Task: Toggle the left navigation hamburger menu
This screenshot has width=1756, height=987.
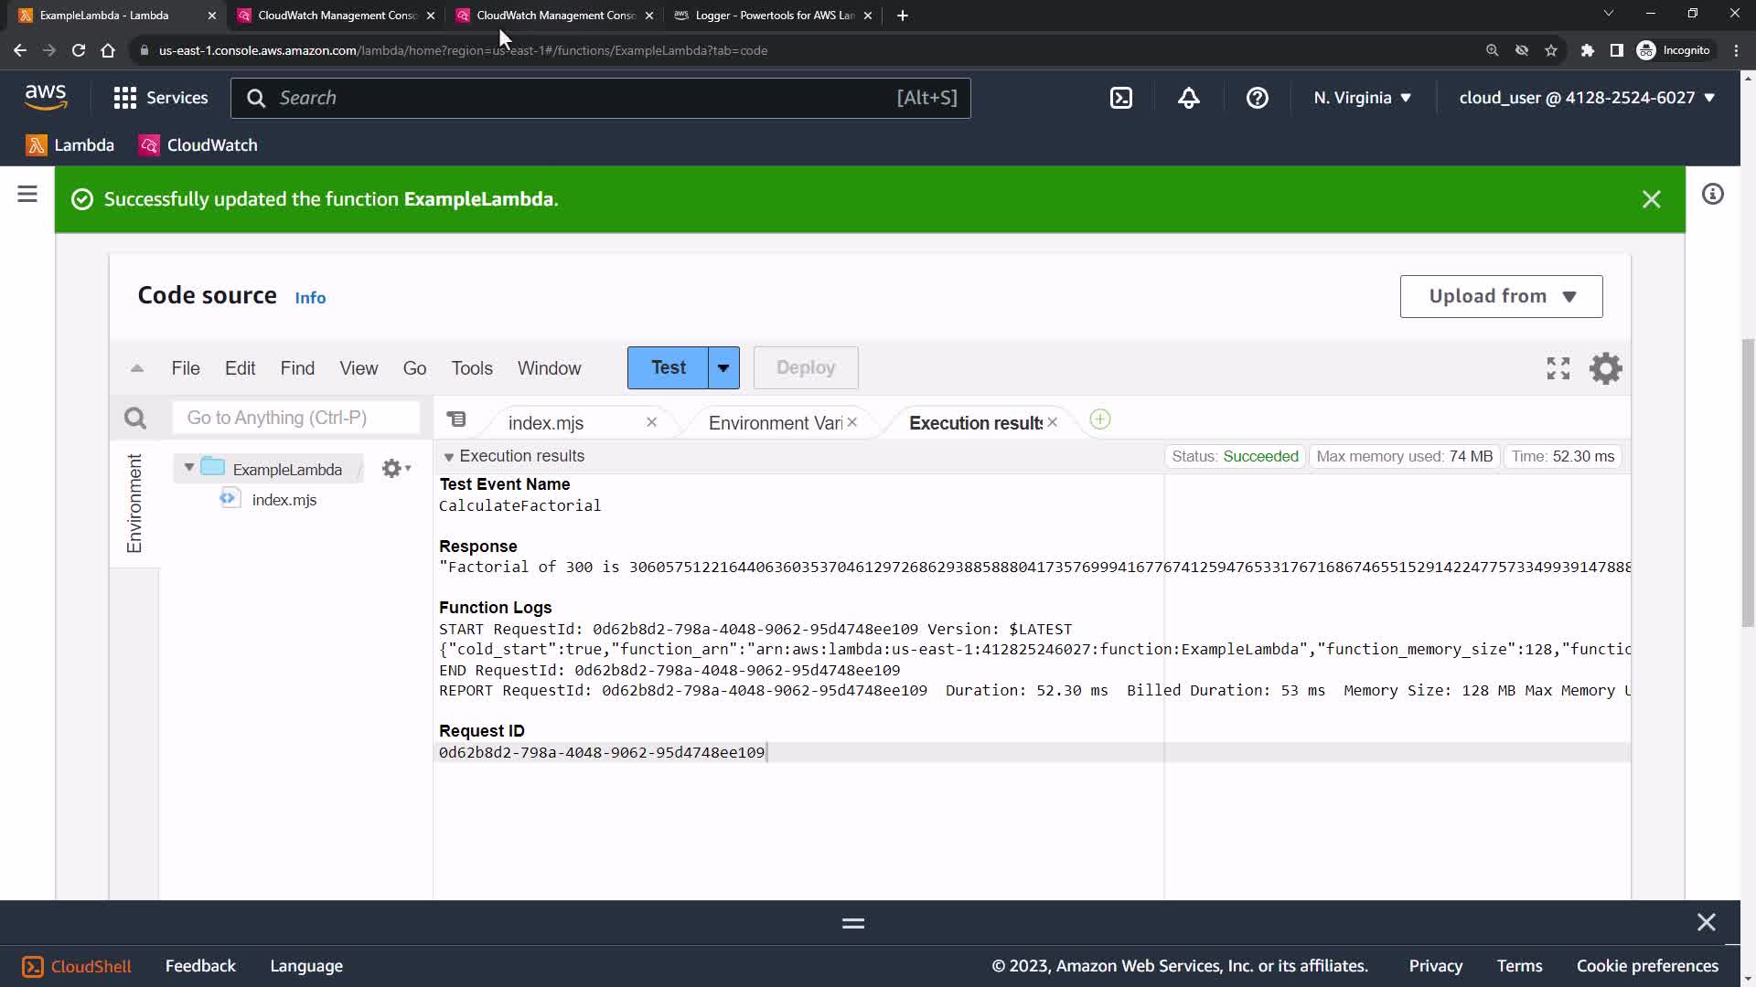Action: [x=27, y=194]
